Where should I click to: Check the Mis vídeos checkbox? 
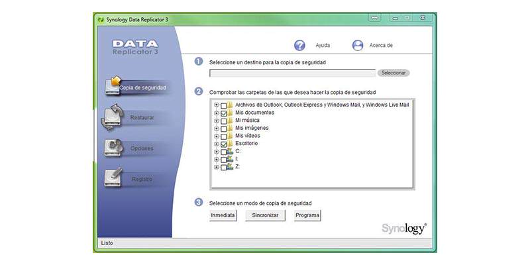[x=223, y=136]
